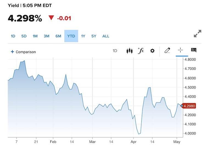
Task: Switch chart to 6M range
Action: point(58,36)
